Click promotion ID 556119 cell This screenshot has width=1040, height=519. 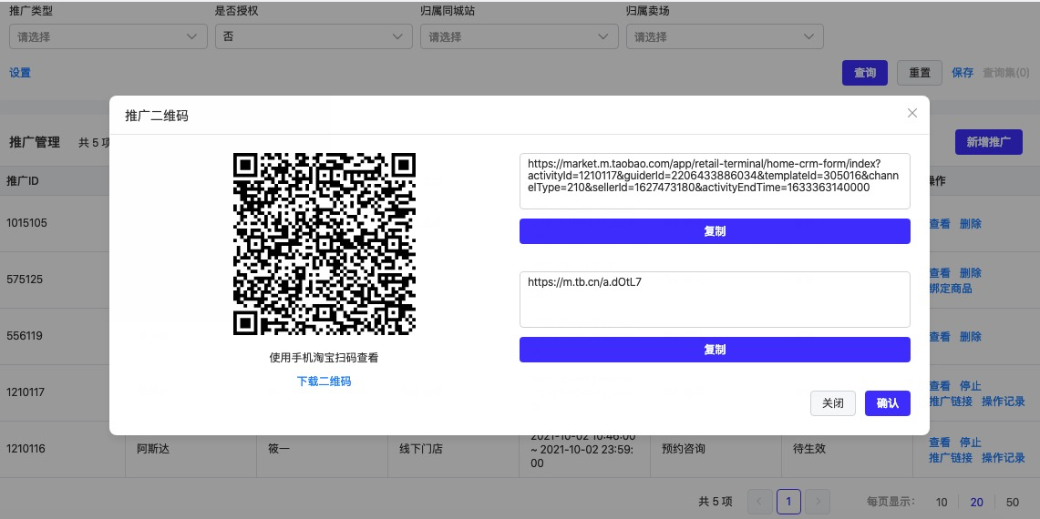tap(25, 335)
